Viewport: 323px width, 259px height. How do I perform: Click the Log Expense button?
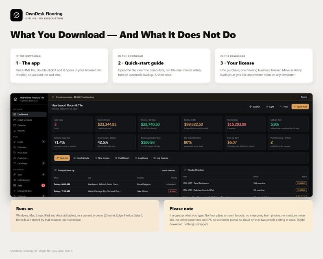(161, 158)
